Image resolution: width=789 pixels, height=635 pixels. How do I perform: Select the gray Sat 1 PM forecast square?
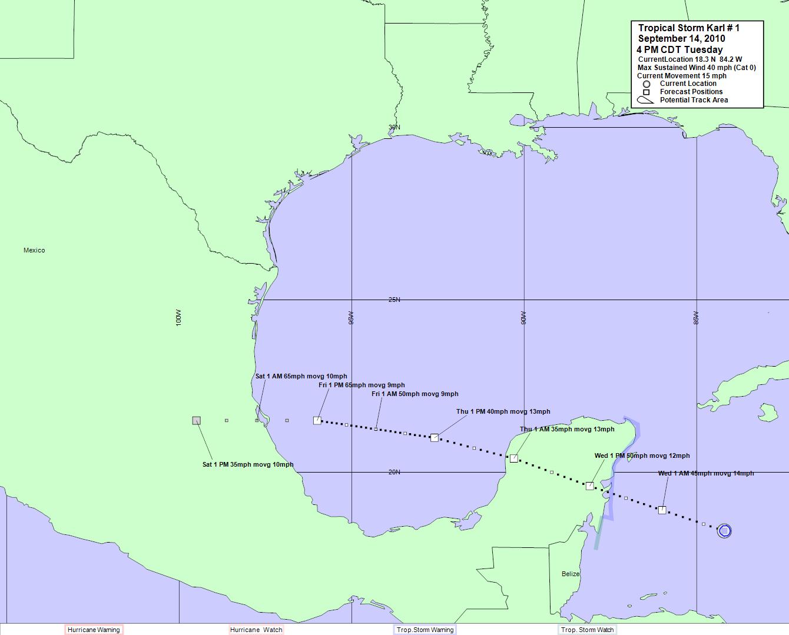tap(197, 420)
